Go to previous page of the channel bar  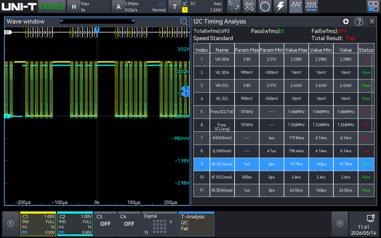[x=10, y=224]
